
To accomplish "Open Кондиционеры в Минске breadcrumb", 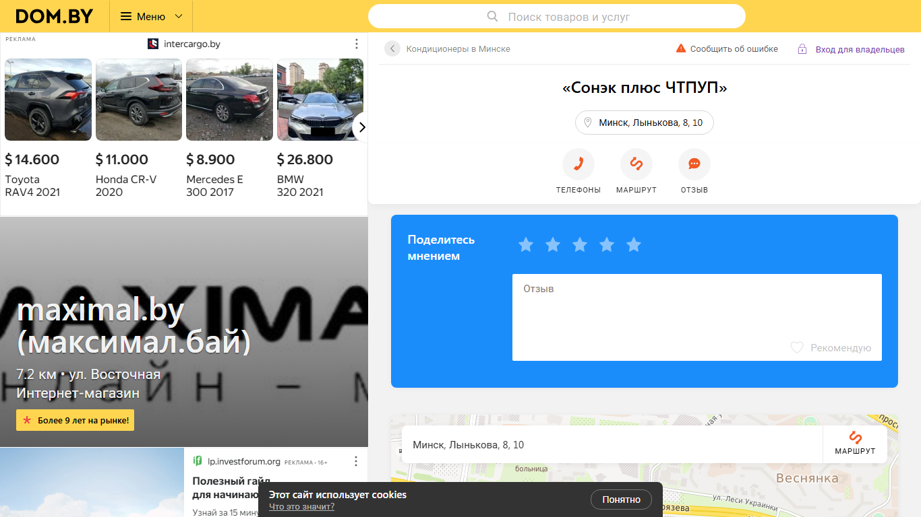I will click(x=458, y=49).
